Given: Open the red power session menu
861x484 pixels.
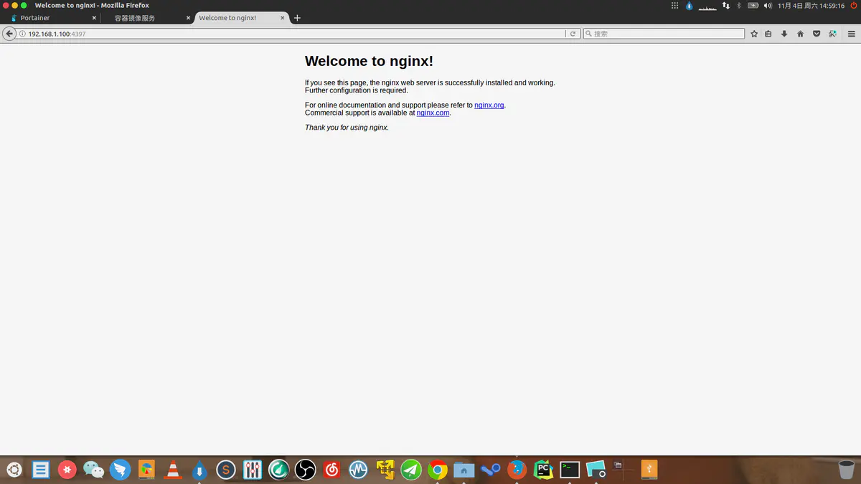Looking at the screenshot, I should tap(853, 6).
